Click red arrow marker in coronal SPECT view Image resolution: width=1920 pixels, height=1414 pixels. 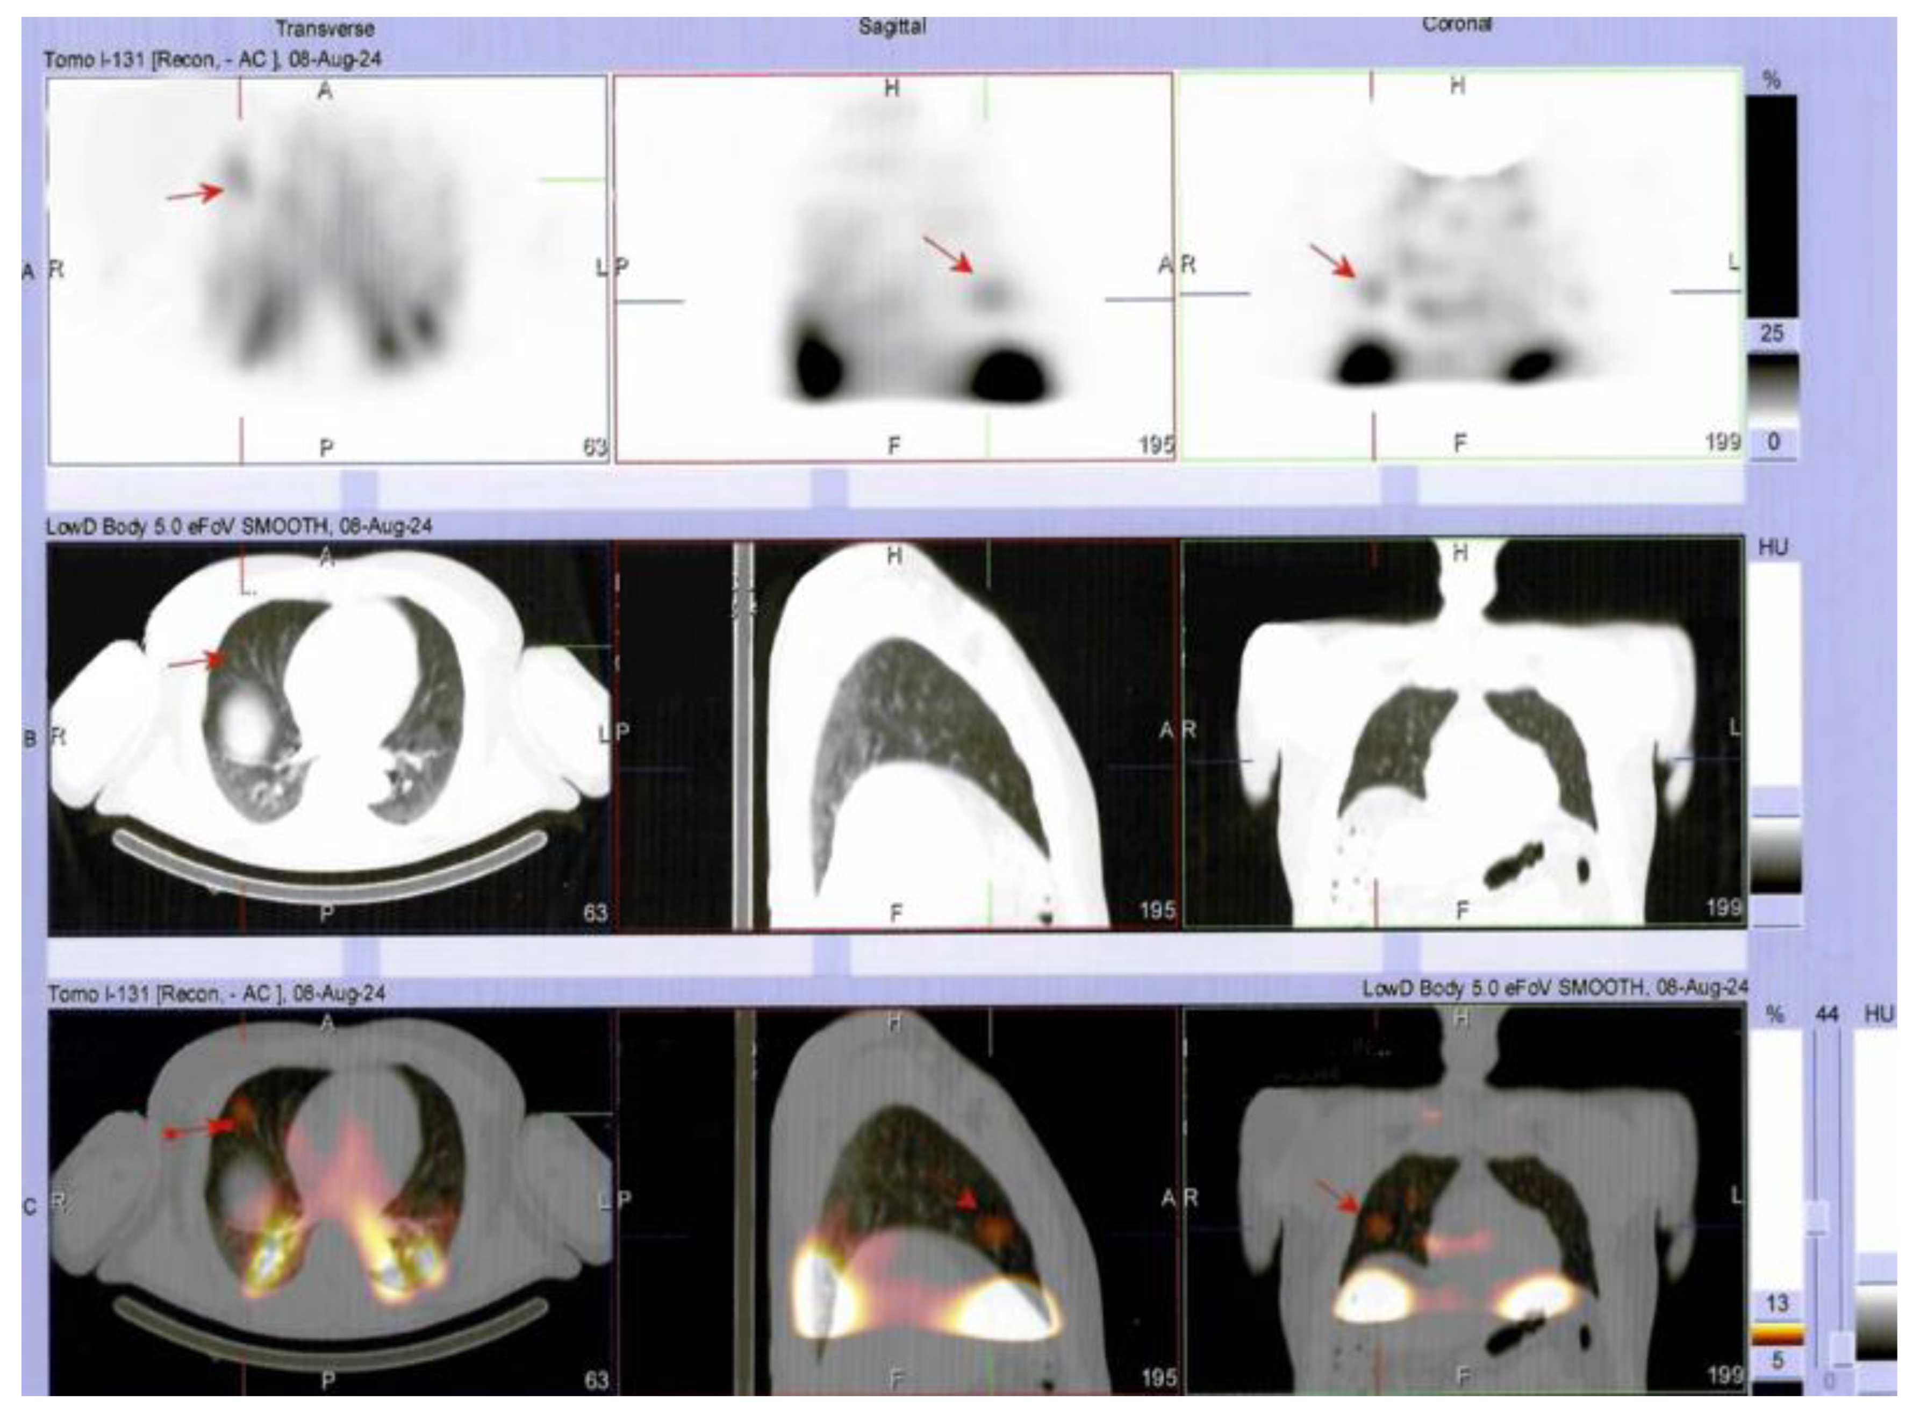click(x=1335, y=262)
